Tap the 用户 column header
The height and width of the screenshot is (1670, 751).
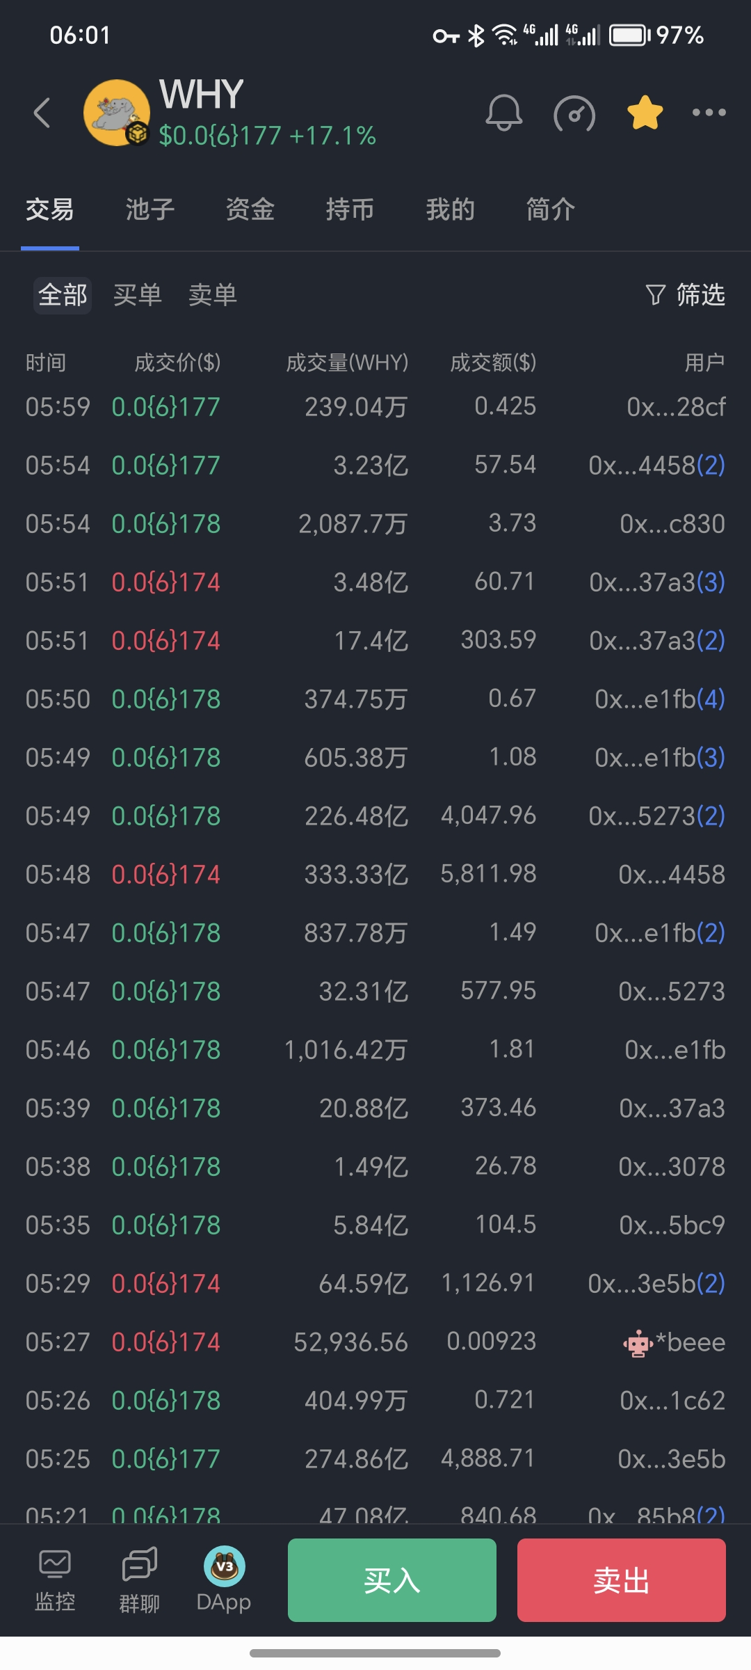704,363
